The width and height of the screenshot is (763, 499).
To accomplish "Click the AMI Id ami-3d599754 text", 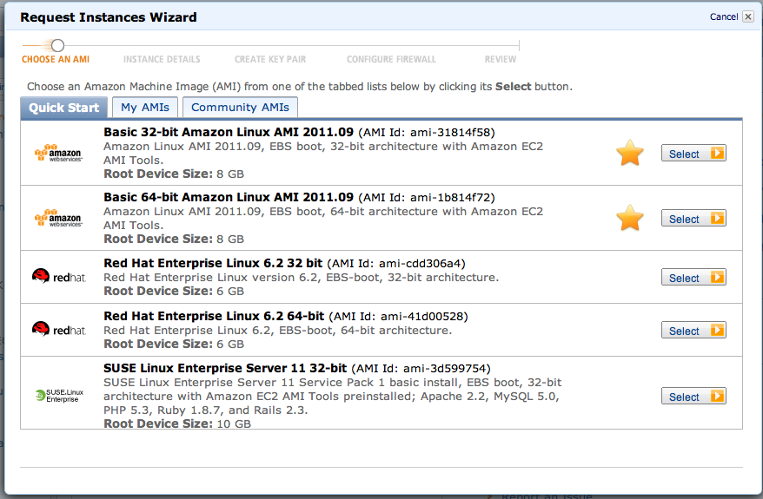I will click(x=421, y=369).
